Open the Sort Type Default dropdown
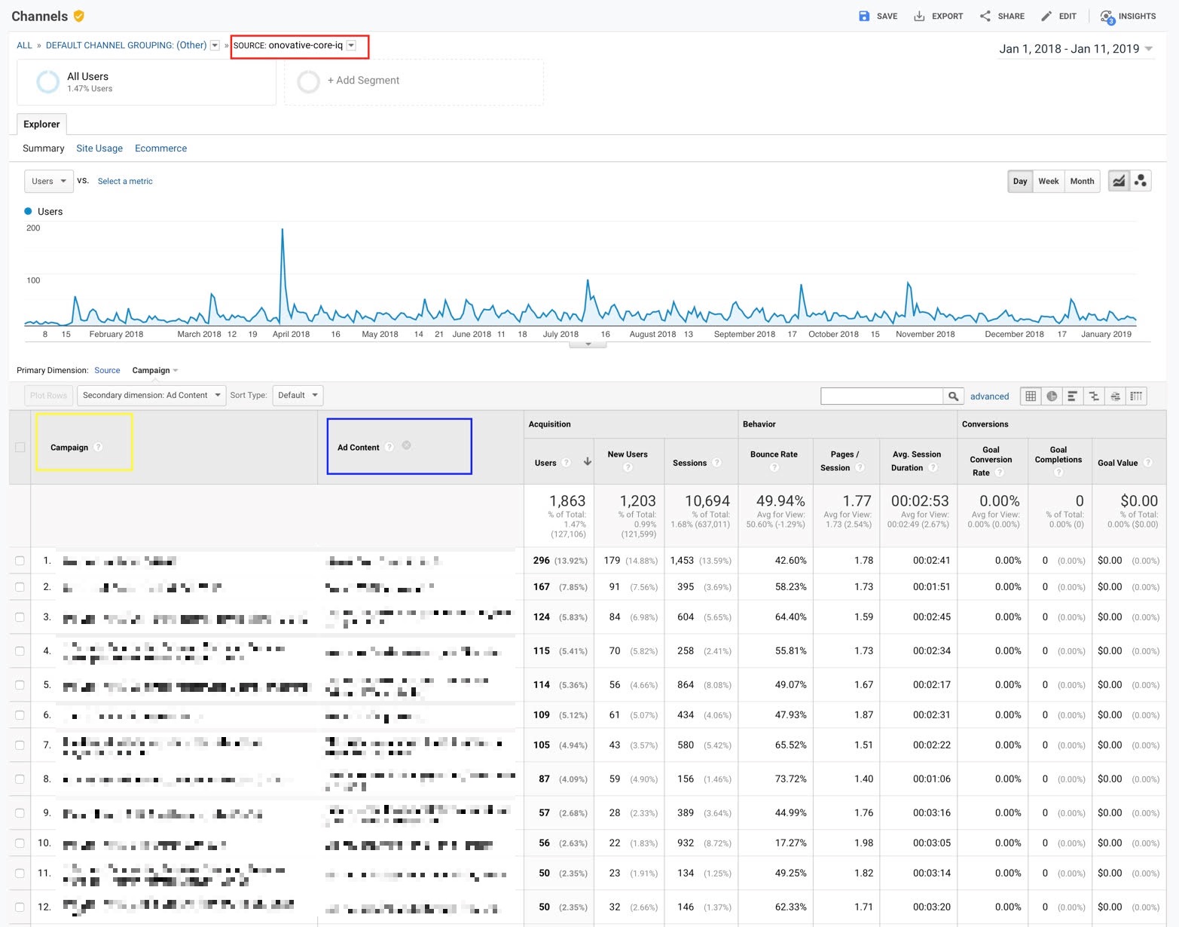 (297, 395)
